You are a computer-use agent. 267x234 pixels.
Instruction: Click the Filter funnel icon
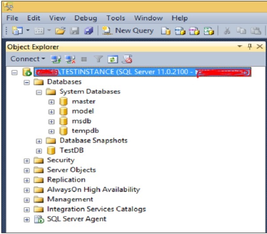tap(98, 59)
